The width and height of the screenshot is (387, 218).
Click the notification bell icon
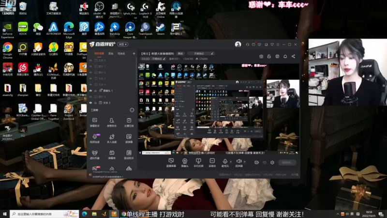click(x=285, y=56)
